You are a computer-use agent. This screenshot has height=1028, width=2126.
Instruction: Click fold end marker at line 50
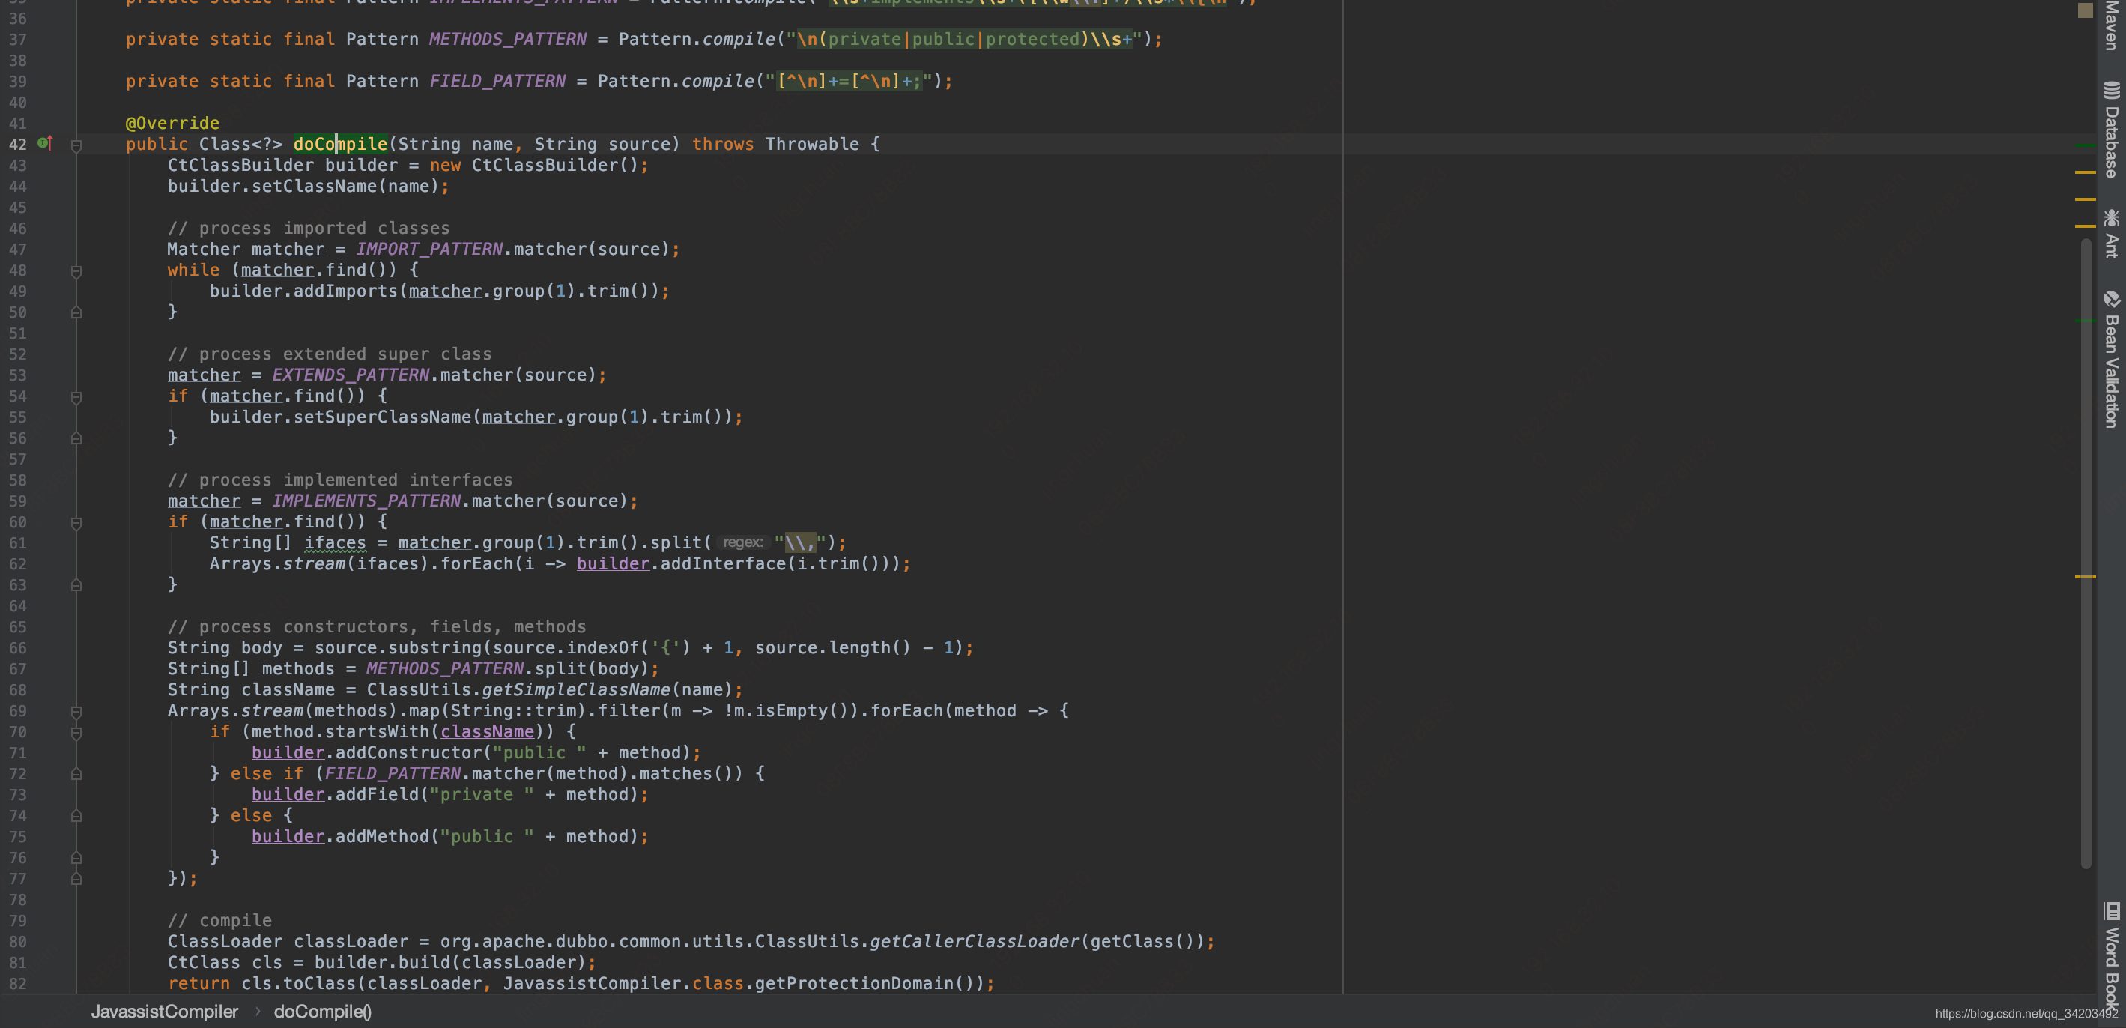coord(76,312)
